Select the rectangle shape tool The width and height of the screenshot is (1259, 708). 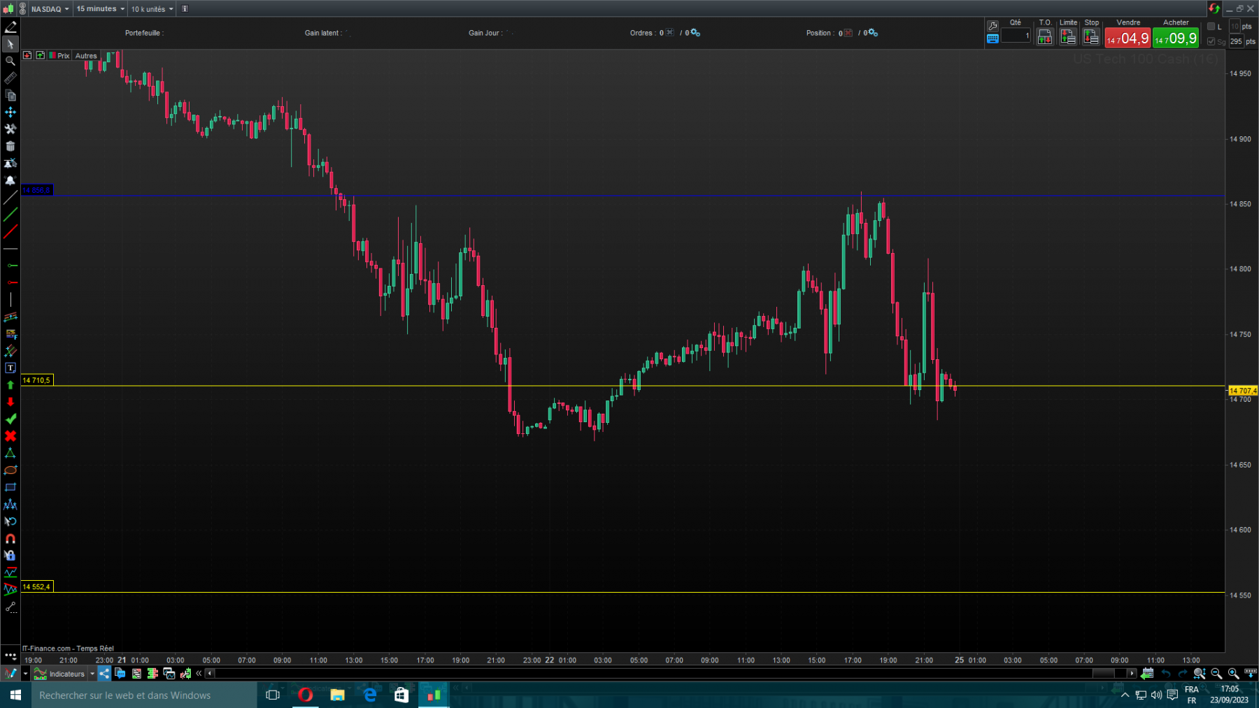pyautogui.click(x=10, y=487)
